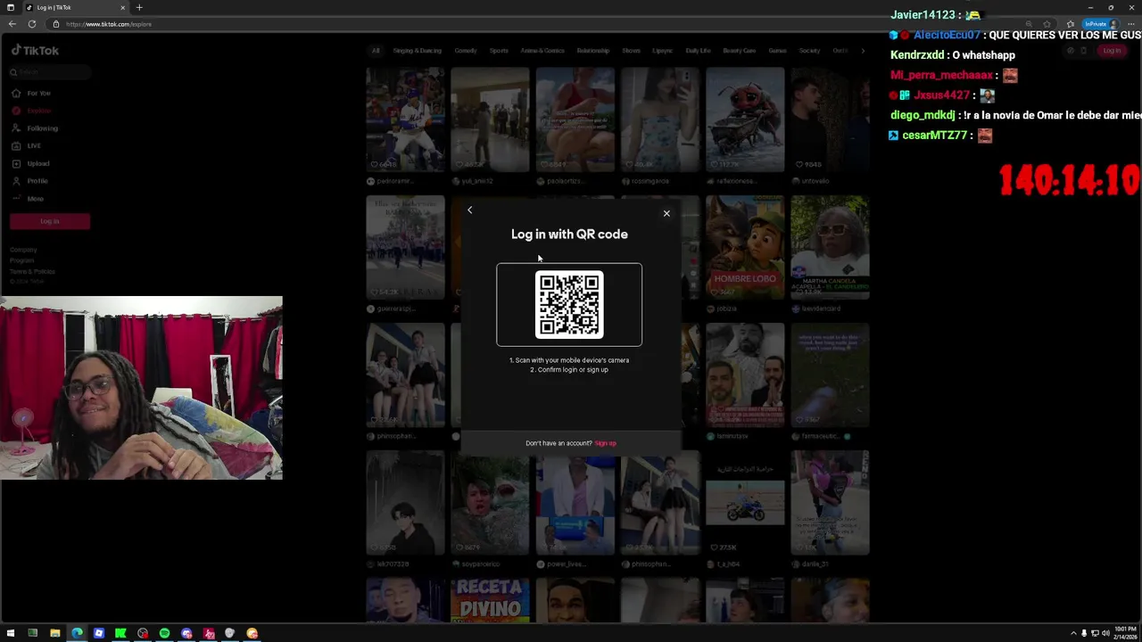Image resolution: width=1142 pixels, height=642 pixels.
Task: Click the InPrivate profile badge
Action: click(x=1100, y=24)
